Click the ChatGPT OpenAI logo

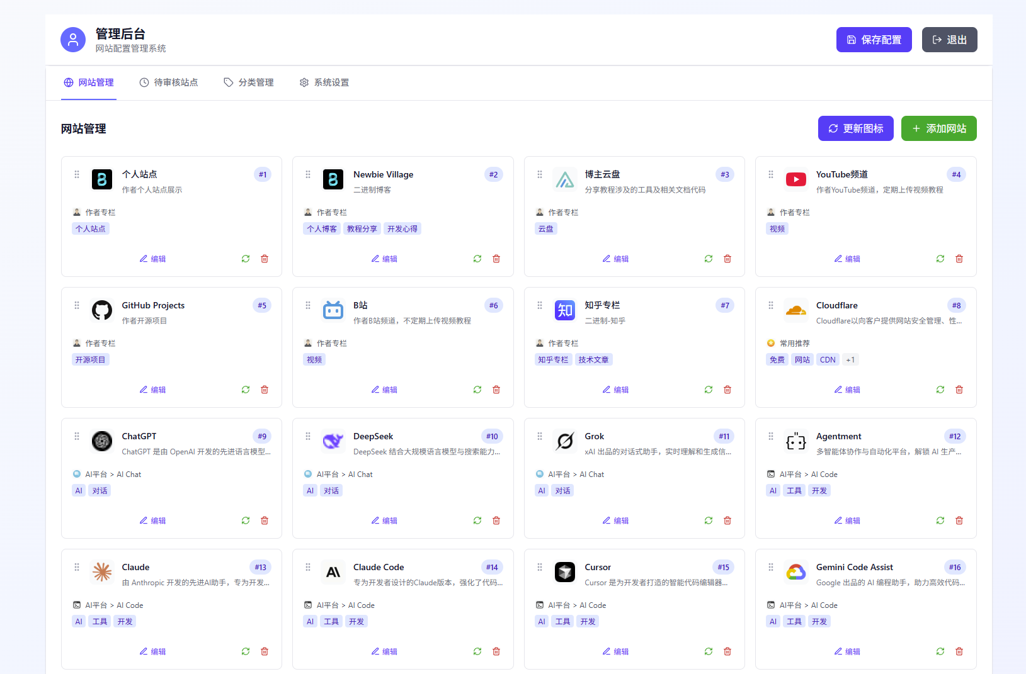[x=101, y=441]
